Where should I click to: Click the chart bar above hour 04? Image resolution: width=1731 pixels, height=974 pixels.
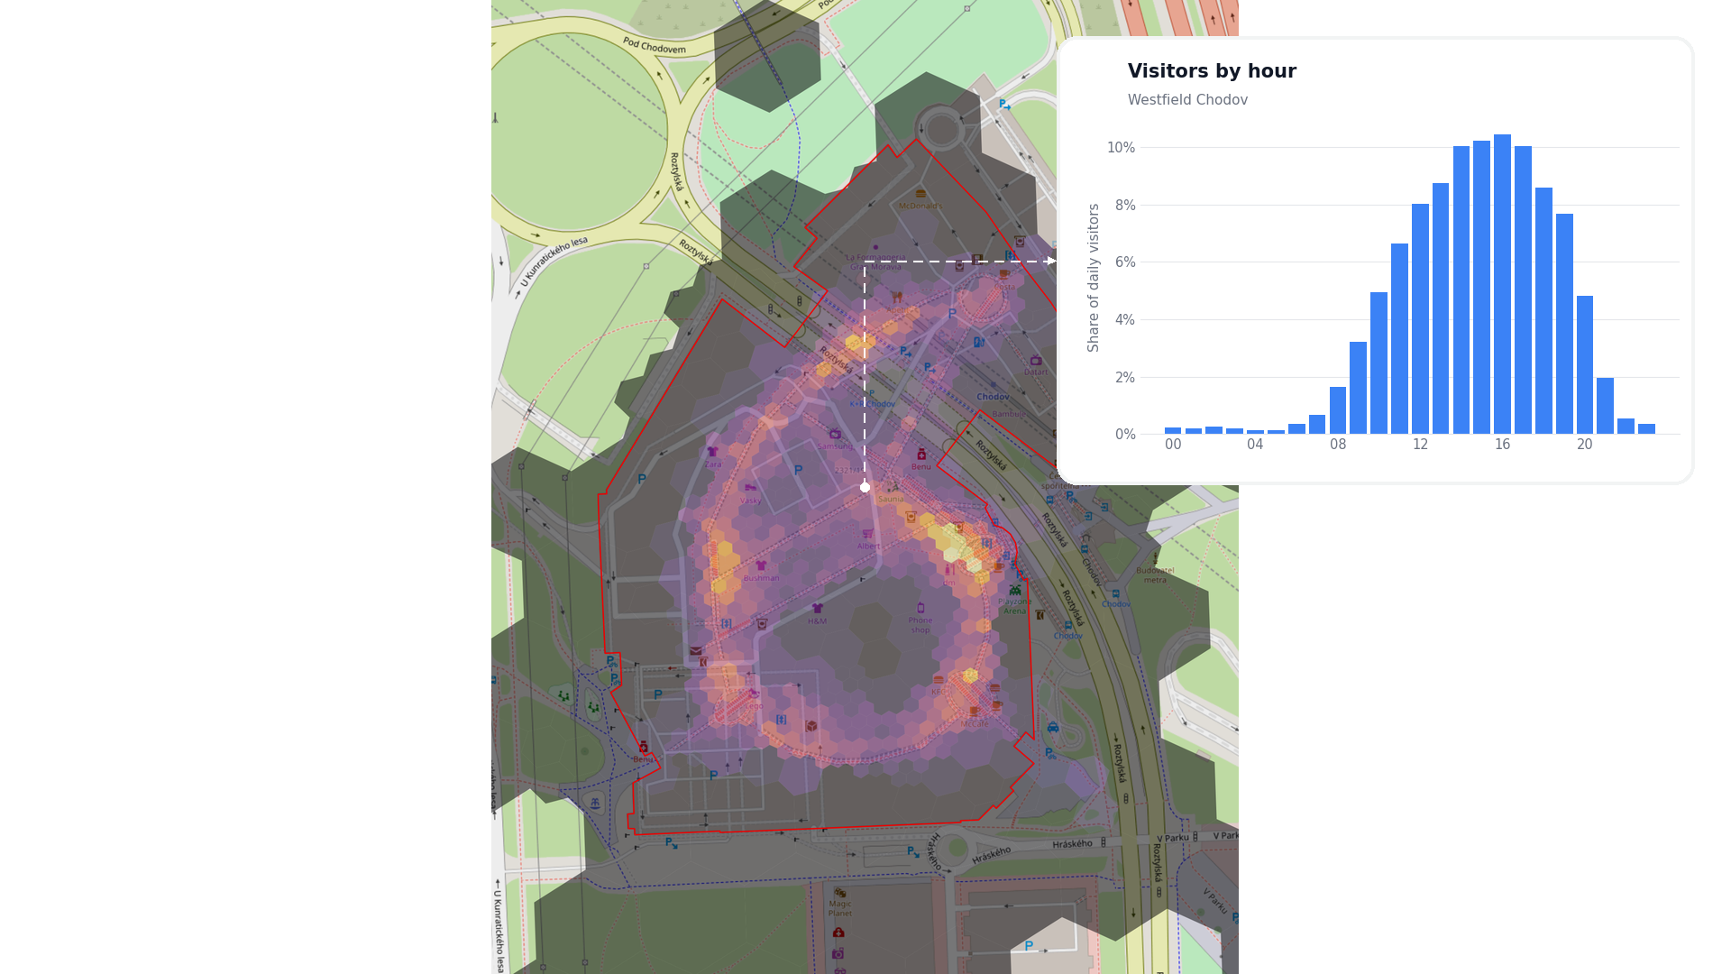[1255, 432]
